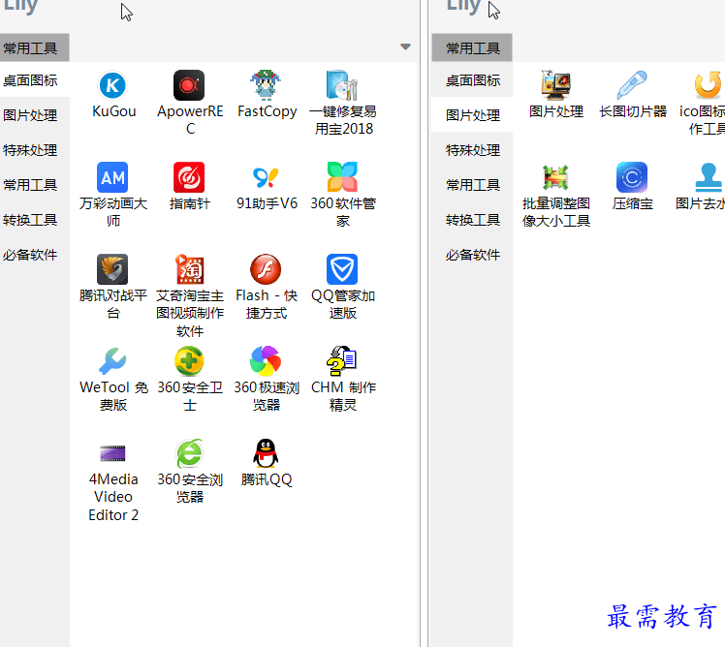Open 腾讯QQ penguin icon
The height and width of the screenshot is (647, 725).
(267, 454)
